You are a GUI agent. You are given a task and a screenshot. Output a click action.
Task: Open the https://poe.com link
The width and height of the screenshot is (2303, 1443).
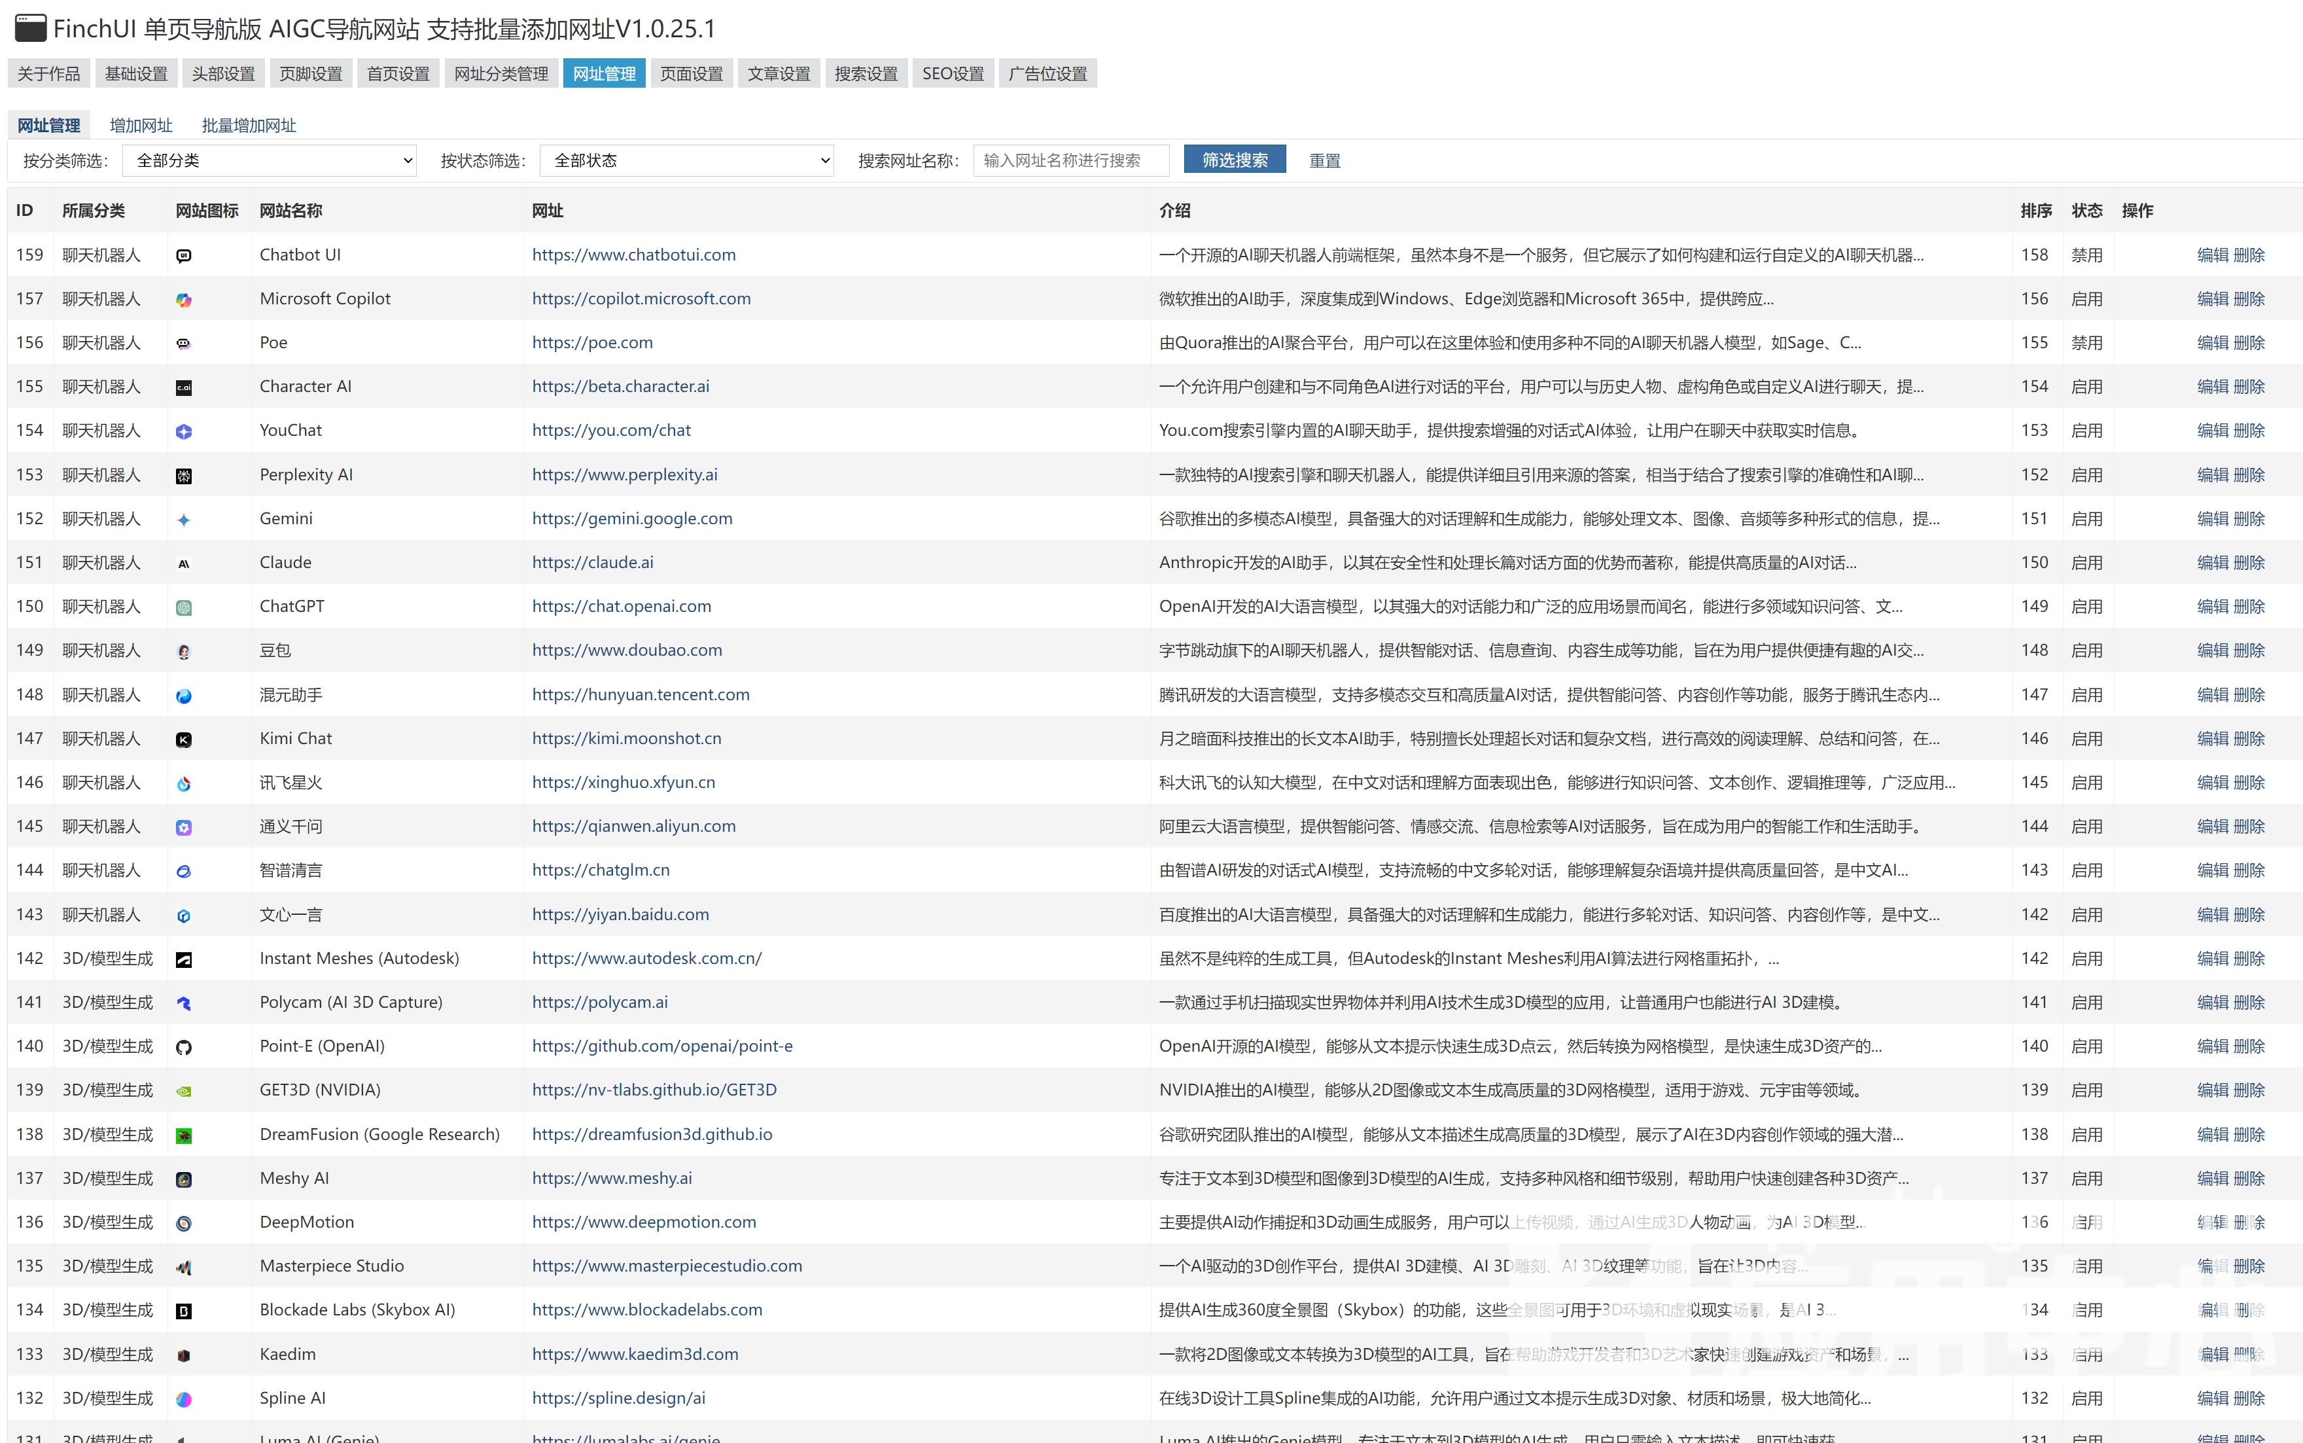[x=593, y=342]
